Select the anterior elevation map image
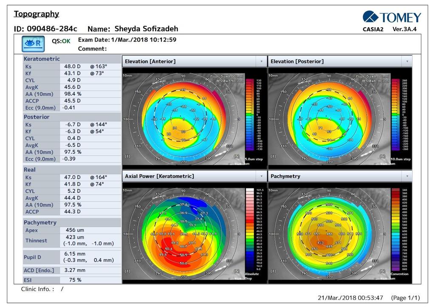This screenshot has height=308, width=435. (x=184, y=119)
